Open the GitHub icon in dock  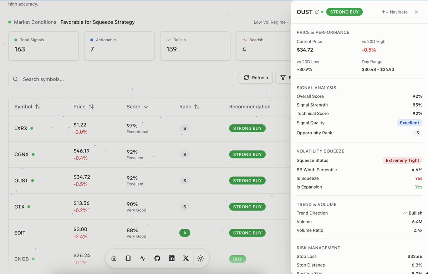click(x=157, y=258)
